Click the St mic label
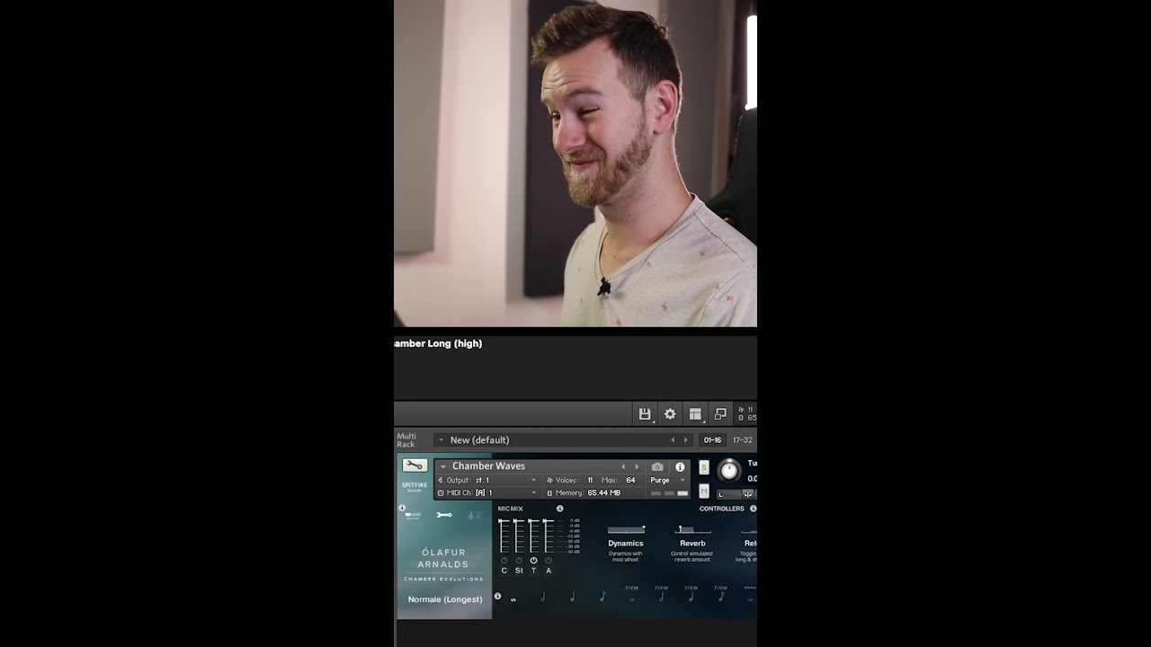The height and width of the screenshot is (647, 1151). 519,571
